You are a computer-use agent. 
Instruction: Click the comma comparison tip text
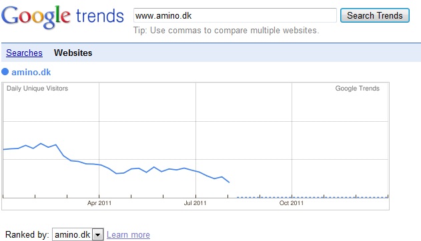point(226,31)
